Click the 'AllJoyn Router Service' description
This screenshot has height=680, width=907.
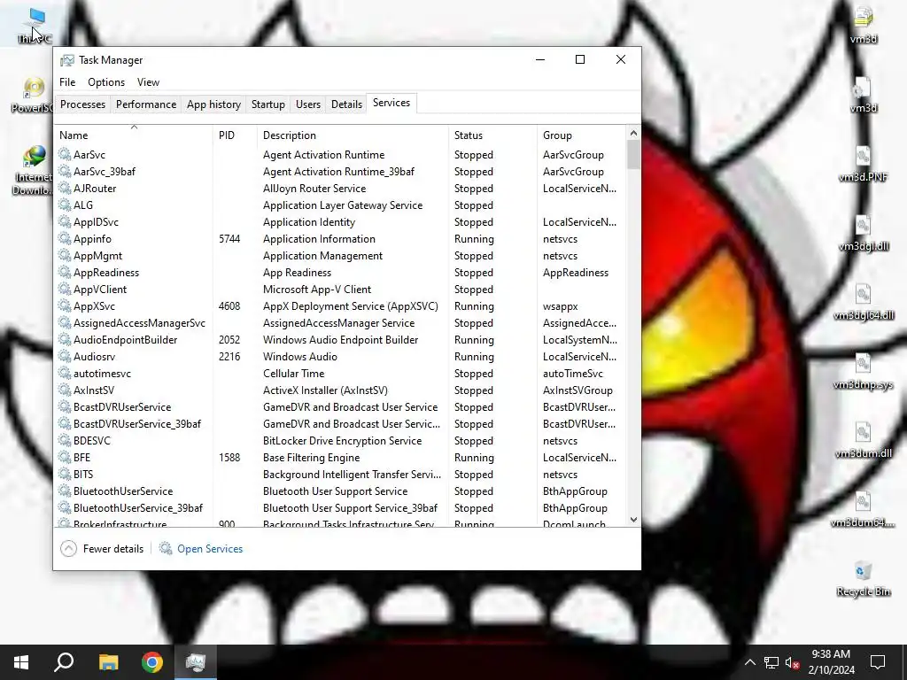click(x=314, y=189)
